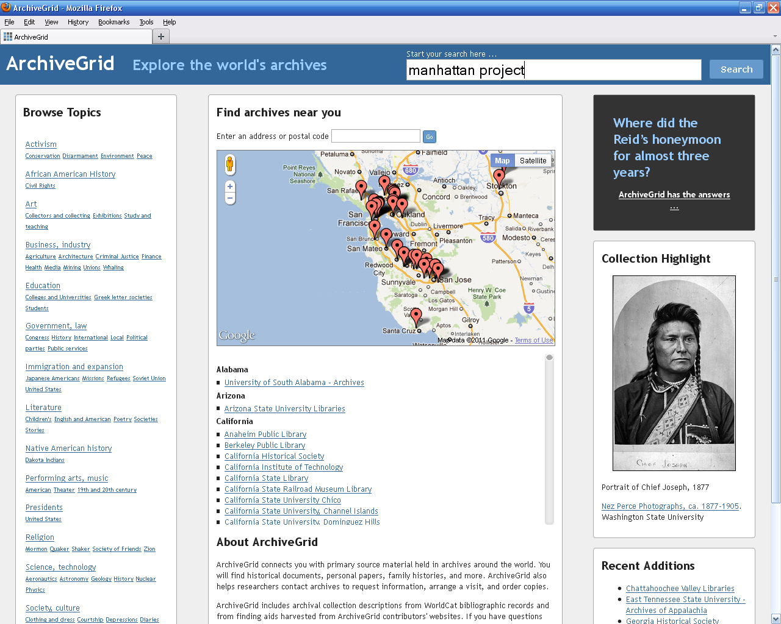Viewport: 781px width, 624px height.
Task: Click the map marker near Stockton
Action: click(x=499, y=179)
